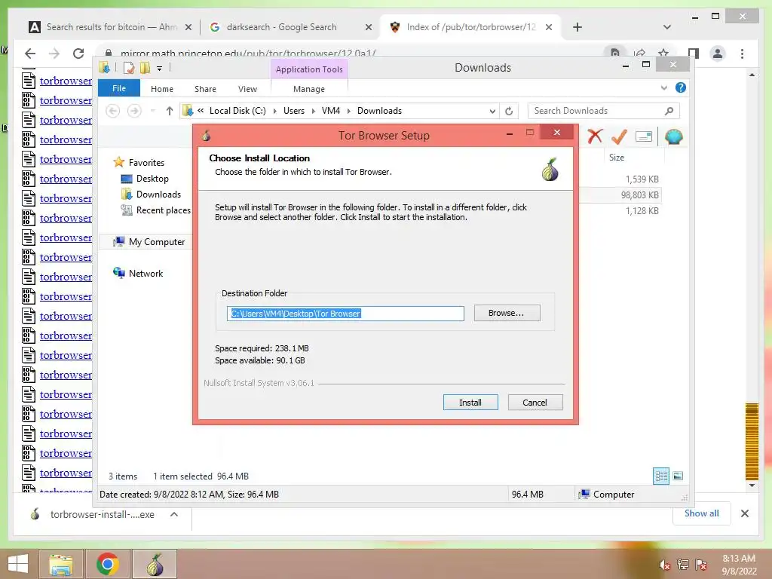Click the blue globe ribbon icon
The height and width of the screenshot is (579, 772).
click(x=673, y=136)
